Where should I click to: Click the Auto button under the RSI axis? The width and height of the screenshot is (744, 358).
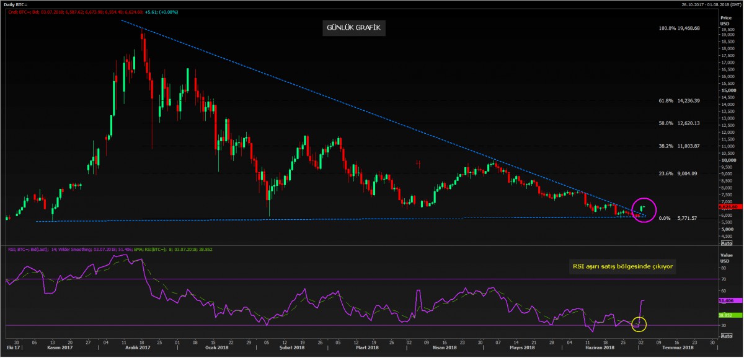pos(727,335)
